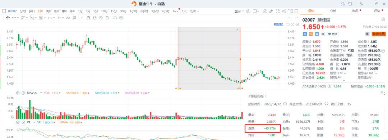Image resolution: width=388 pixels, height=140 pixels.
Task: Select the wave pattern drawing tool
Action: tap(32, 18)
